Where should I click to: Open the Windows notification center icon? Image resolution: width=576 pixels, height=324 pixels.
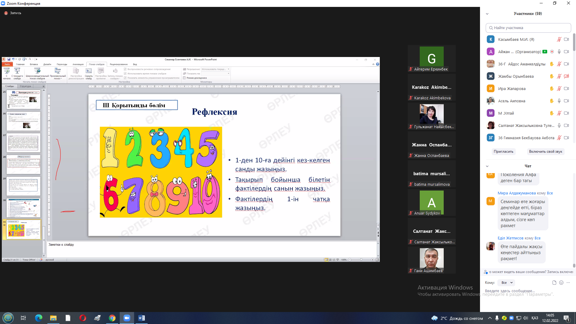(x=566, y=318)
